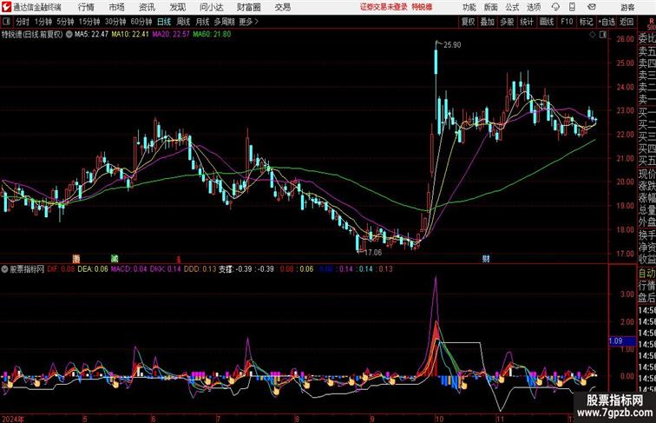The image size is (656, 423).
Task: Click the 证券交易未登录 login link
Action: (384, 7)
